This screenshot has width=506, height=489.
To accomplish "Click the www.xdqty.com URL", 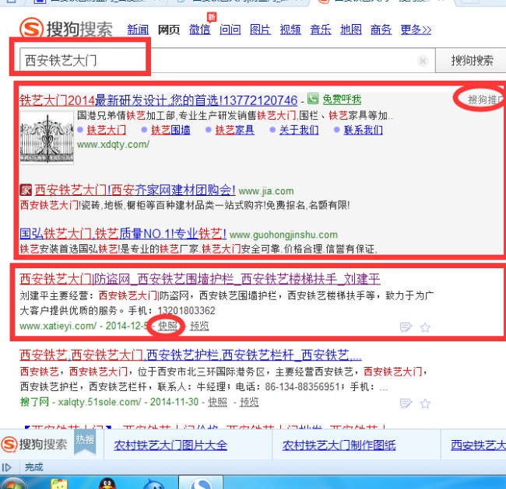I will click(x=113, y=145).
